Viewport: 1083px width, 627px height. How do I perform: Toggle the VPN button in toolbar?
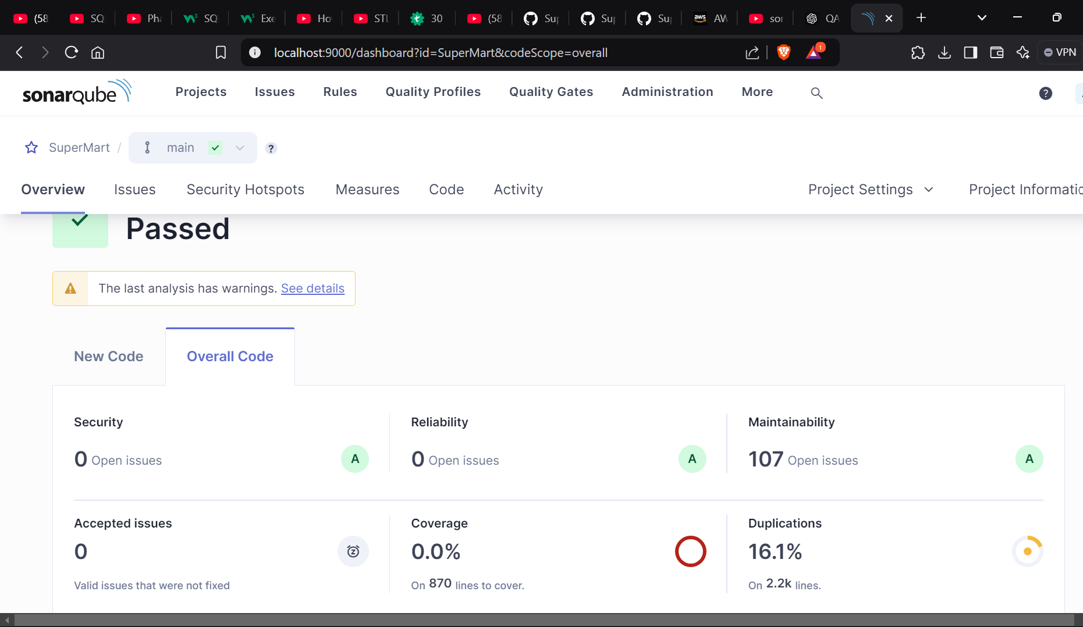(x=1060, y=52)
